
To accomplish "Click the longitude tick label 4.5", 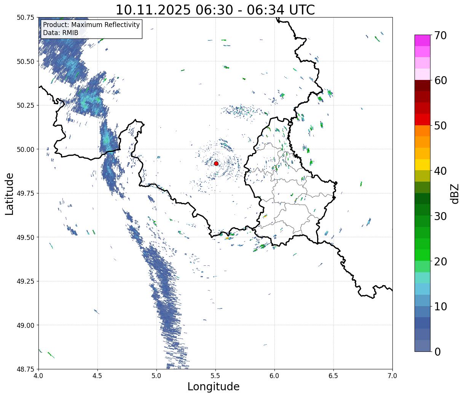I will [x=97, y=376].
